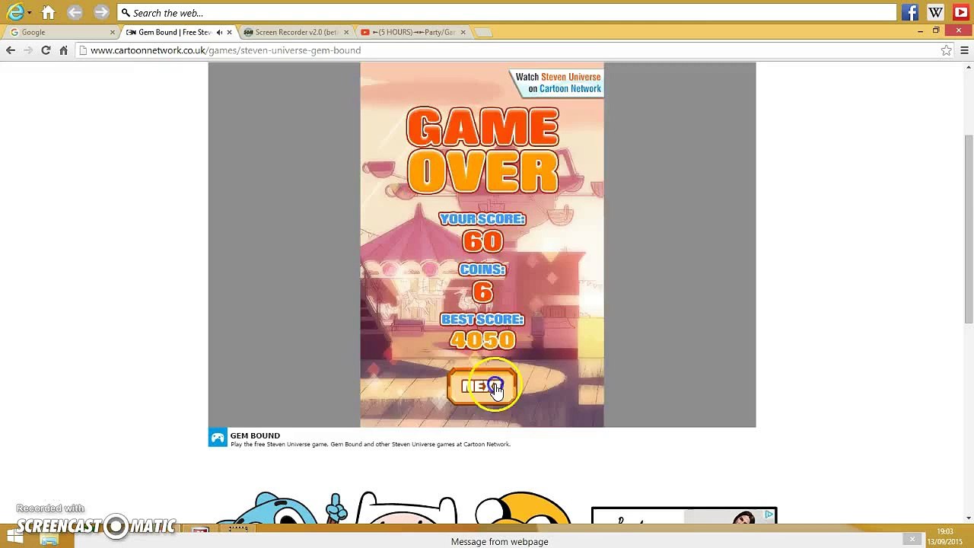Click the 'BEST SCORE:' label
The image size is (974, 548).
tap(482, 320)
